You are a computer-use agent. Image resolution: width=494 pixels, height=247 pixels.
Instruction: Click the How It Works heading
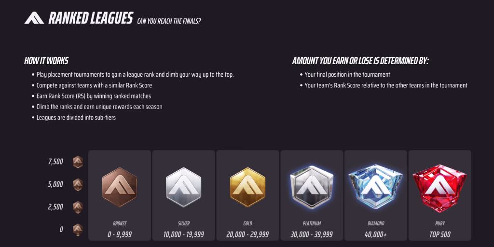pyautogui.click(x=46, y=61)
